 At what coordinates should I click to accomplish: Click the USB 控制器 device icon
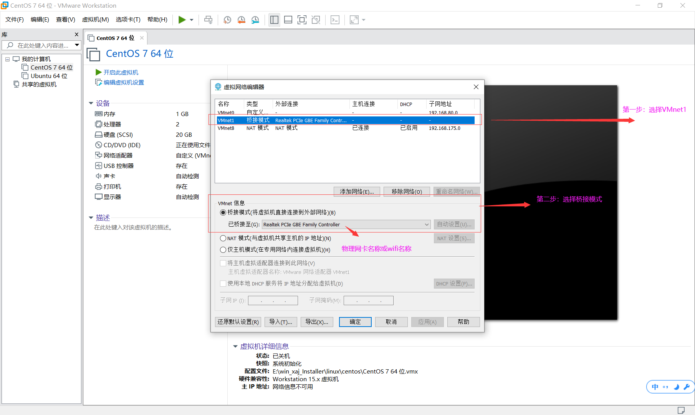tap(98, 166)
